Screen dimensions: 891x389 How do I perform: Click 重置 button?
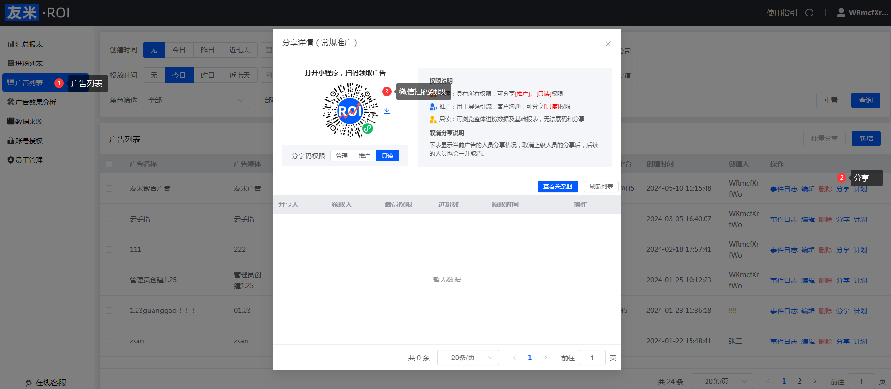pos(831,100)
